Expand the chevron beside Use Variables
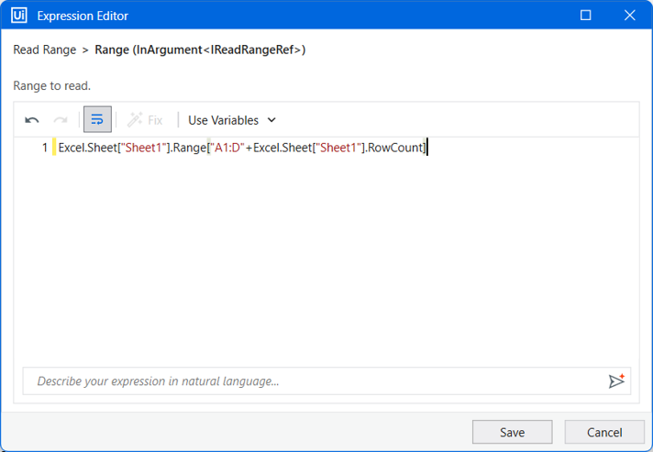Viewport: 653px width, 452px height. [271, 120]
